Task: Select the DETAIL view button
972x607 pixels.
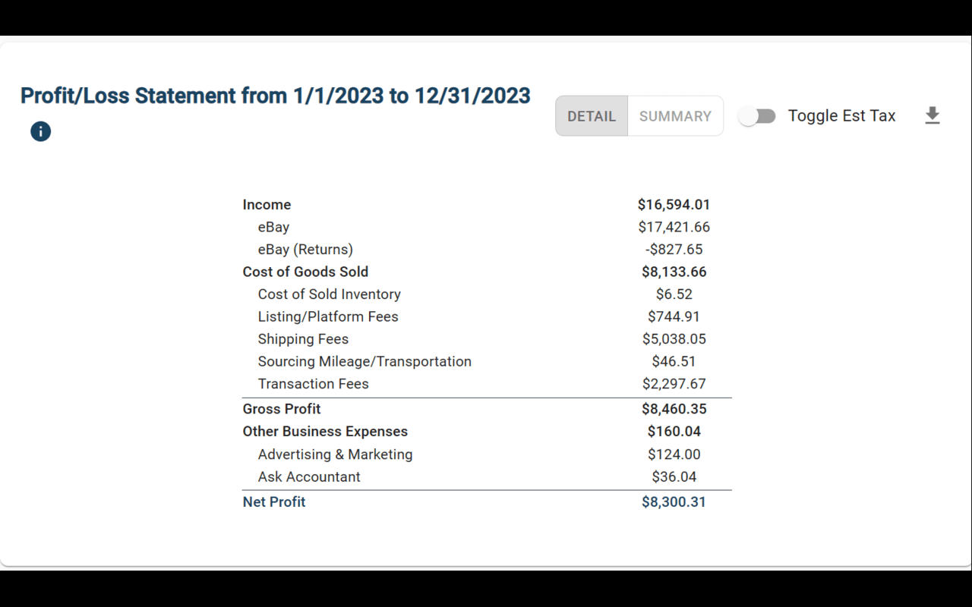Action: tap(592, 116)
